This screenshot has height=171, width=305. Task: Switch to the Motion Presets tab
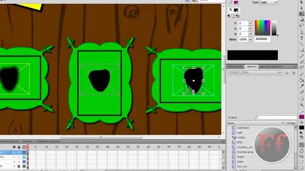[271, 66]
